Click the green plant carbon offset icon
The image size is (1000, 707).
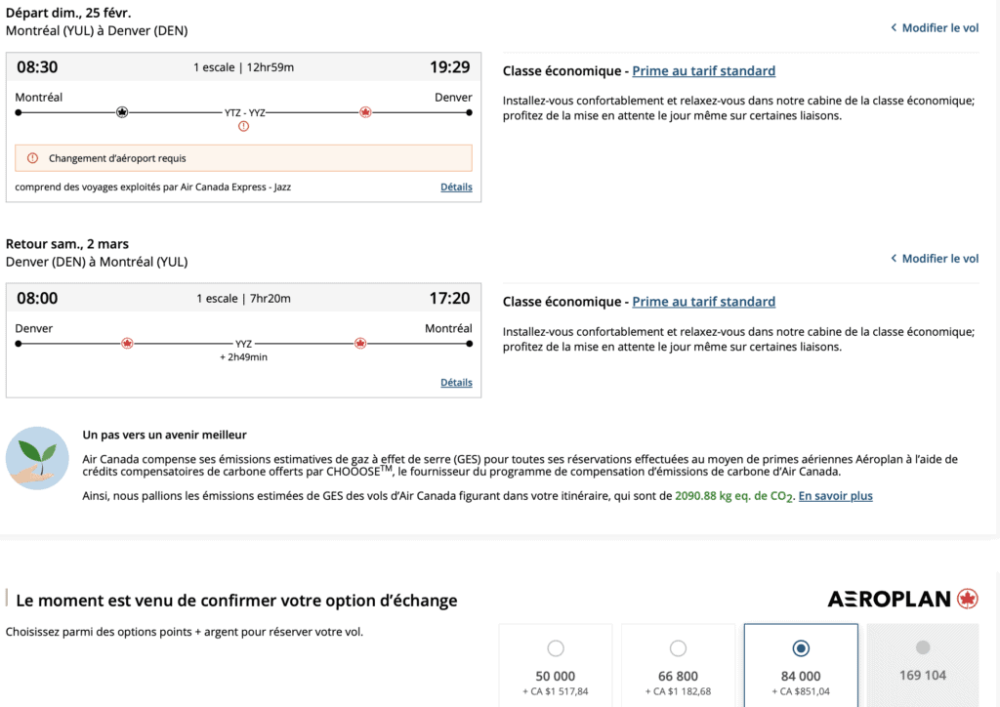tap(37, 457)
